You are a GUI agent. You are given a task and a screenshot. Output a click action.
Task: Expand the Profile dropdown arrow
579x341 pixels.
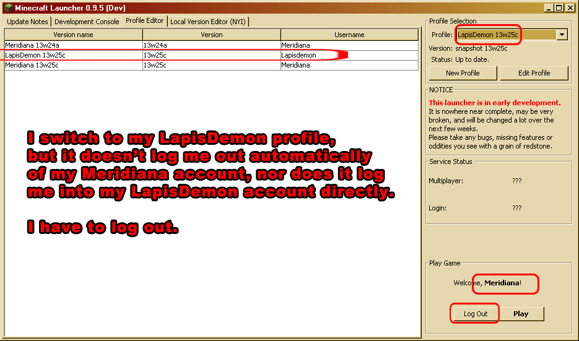pyautogui.click(x=562, y=35)
